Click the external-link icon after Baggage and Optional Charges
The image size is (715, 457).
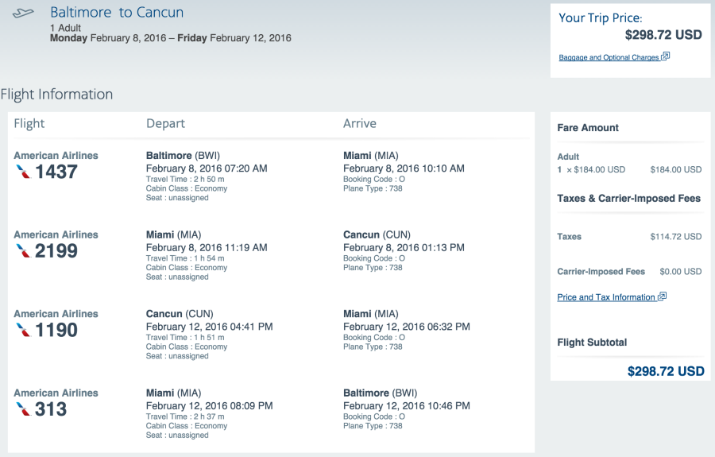(x=666, y=56)
